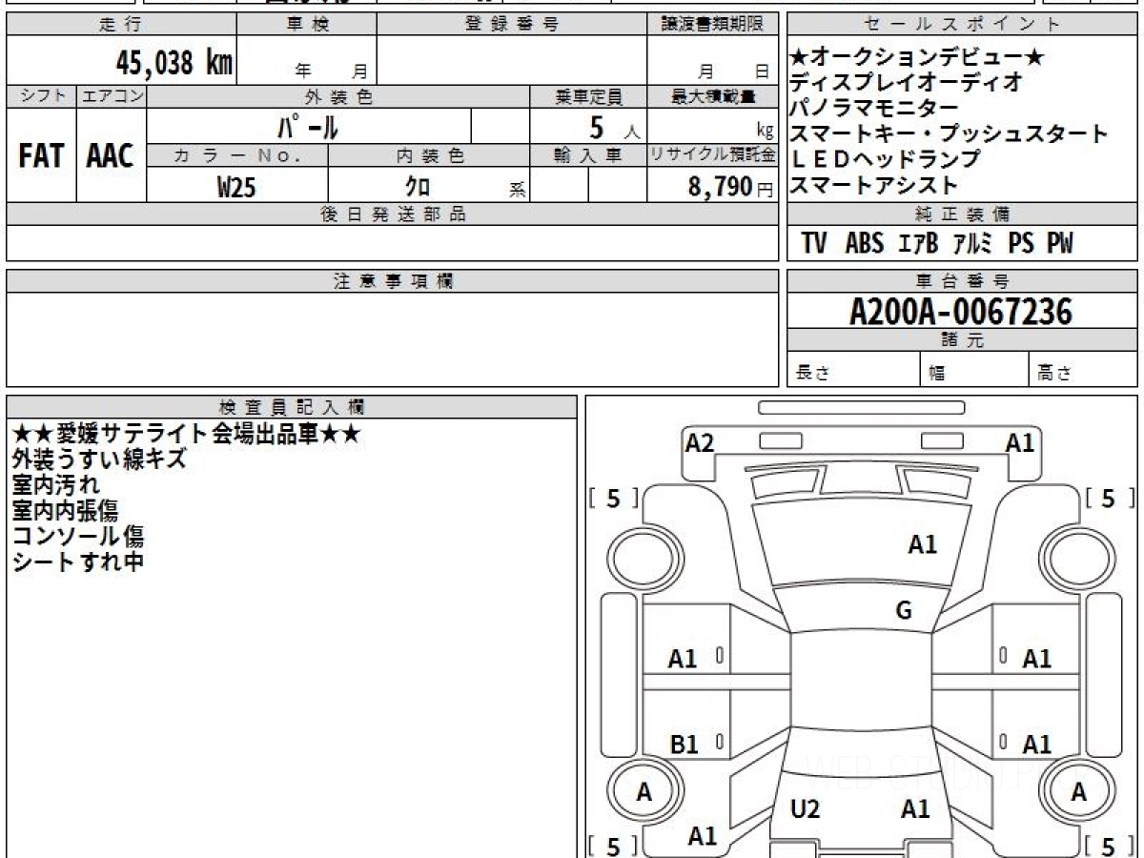Select the クロ interior color value
The width and height of the screenshot is (1144, 858).
point(418,187)
